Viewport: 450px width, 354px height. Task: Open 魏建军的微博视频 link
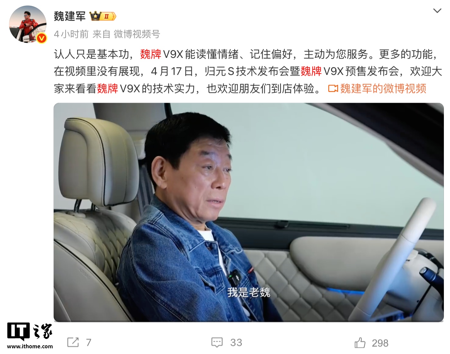click(383, 88)
